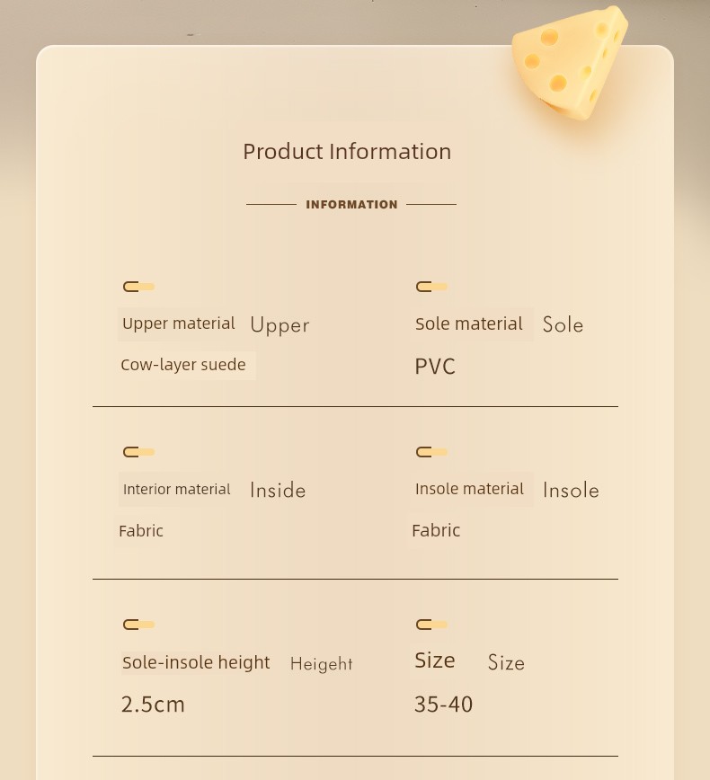Click the 35-40 size range value
Screen dimensions: 710x780
tap(443, 705)
